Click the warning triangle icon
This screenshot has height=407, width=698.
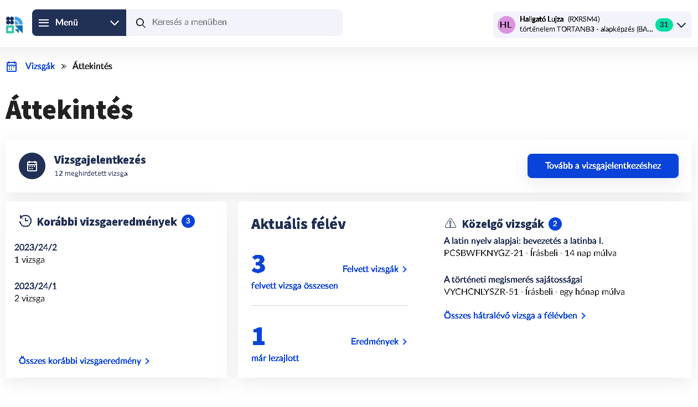[x=450, y=223]
